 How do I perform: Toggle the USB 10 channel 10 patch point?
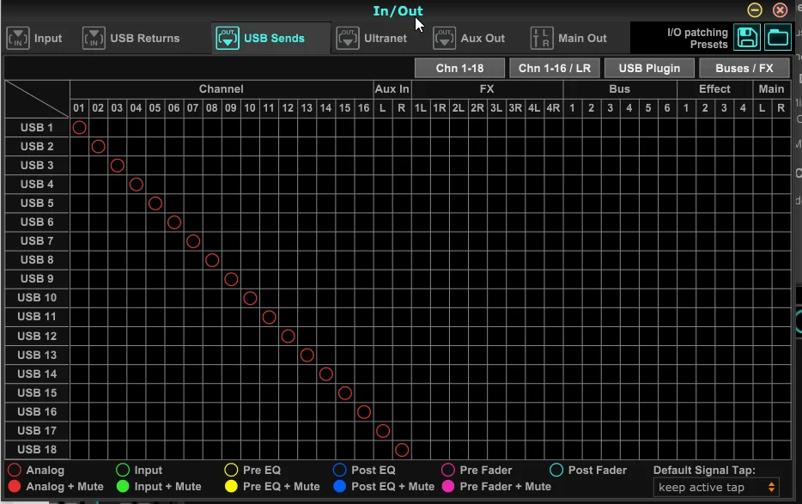coord(250,298)
